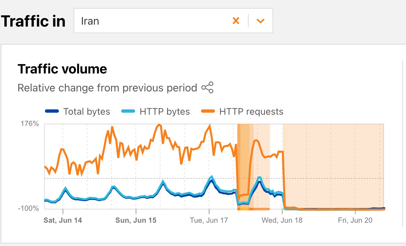Select the Sat, Jun 14 axis label

tap(63, 220)
